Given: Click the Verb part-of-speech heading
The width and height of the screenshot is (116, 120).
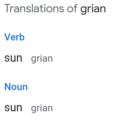Looking at the screenshot, I should tap(14, 37).
